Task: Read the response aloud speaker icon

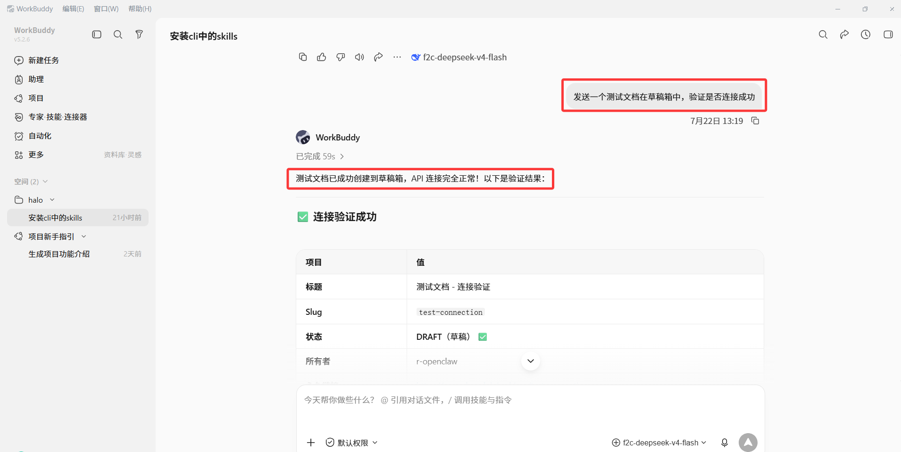Action: pyautogui.click(x=359, y=57)
